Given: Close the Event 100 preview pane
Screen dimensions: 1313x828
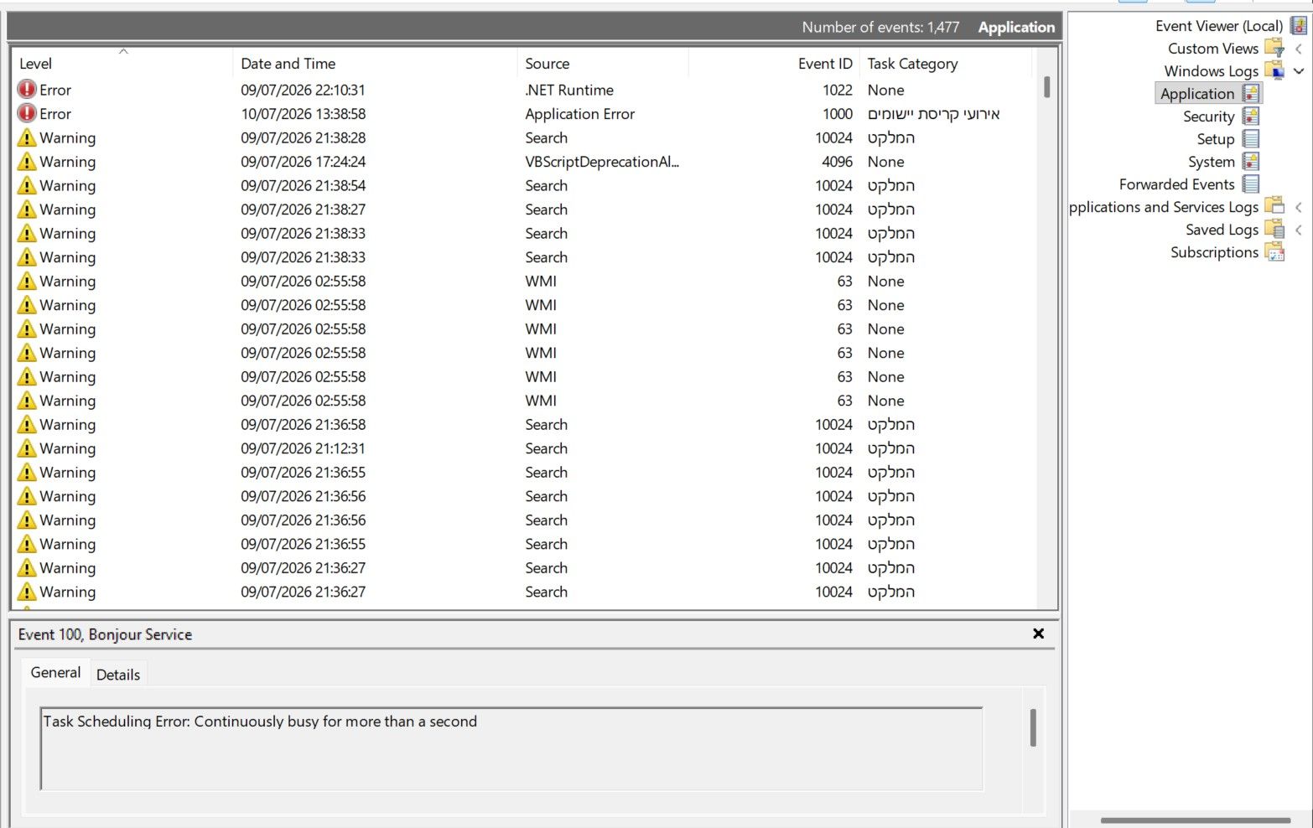Looking at the screenshot, I should [1038, 634].
